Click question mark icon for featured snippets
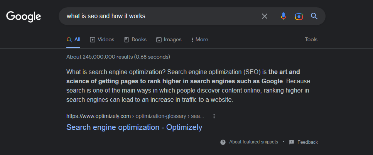The image size is (373, 155). pyautogui.click(x=223, y=142)
